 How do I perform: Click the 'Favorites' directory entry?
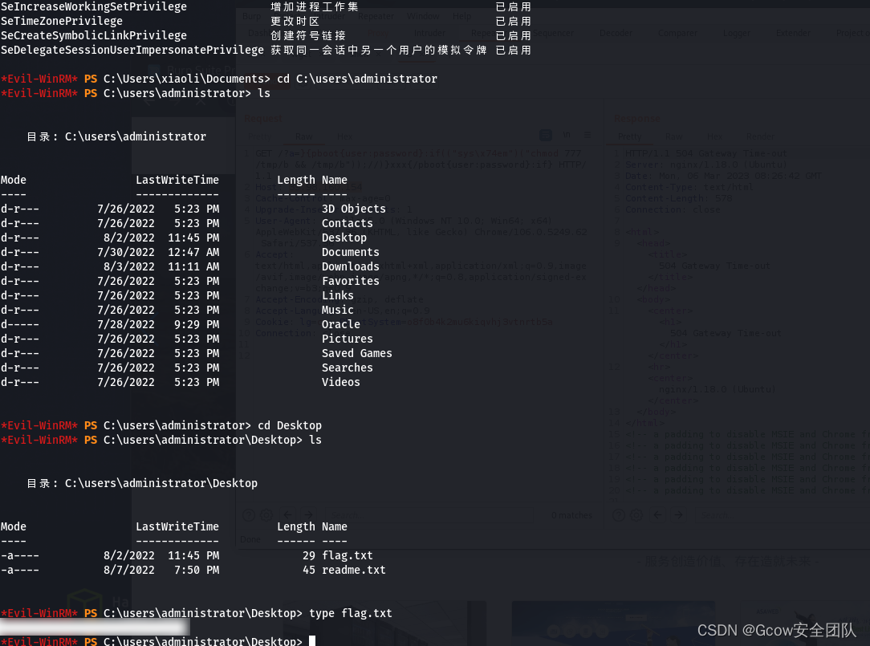pyautogui.click(x=351, y=281)
